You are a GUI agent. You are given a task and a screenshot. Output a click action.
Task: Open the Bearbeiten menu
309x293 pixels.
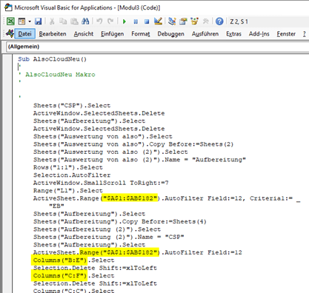pyautogui.click(x=53, y=34)
